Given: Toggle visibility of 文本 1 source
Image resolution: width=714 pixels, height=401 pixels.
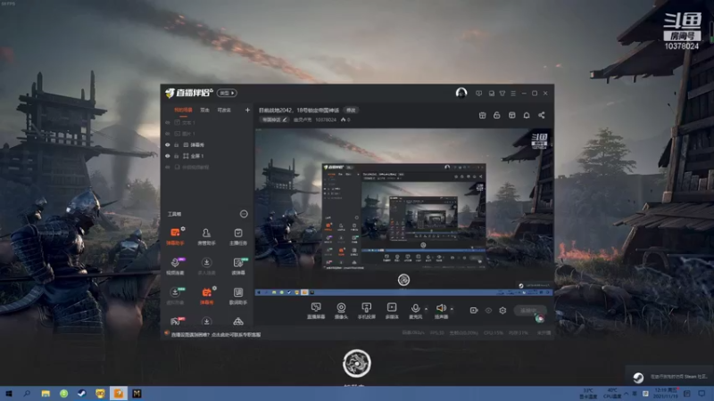Looking at the screenshot, I should (168, 123).
